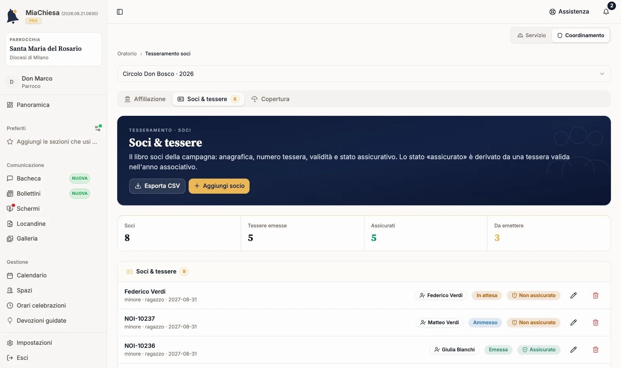Viewport: 621px width, 368px height.
Task: Click Esporta CSV button
Action: 157,186
